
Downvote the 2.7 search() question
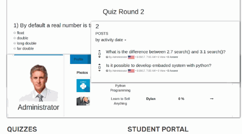point(99,57)
